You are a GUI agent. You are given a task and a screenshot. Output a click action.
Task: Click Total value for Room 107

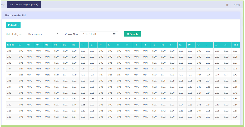coord(236,87)
